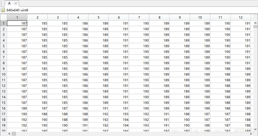The height and width of the screenshot is (136, 258).
Task: Select column header 5
Action: pyautogui.click(x=98, y=17)
